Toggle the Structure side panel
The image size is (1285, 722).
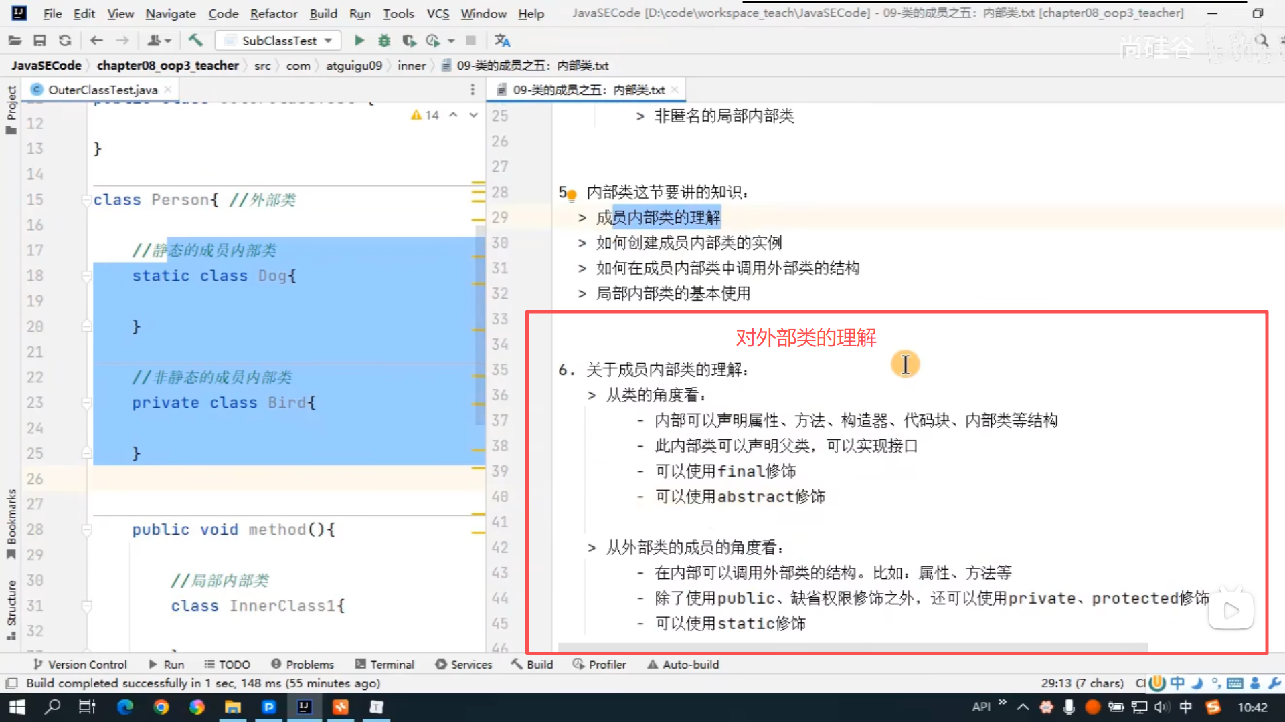tap(11, 610)
